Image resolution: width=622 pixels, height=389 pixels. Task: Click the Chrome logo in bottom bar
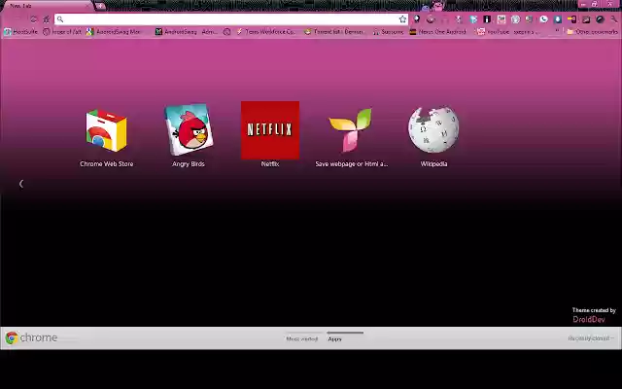[x=31, y=337]
